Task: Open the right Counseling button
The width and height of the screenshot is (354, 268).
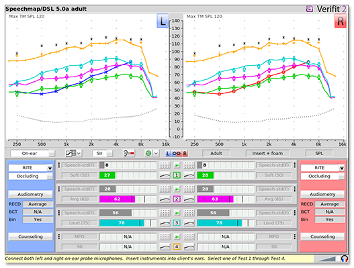Action: click(322, 237)
